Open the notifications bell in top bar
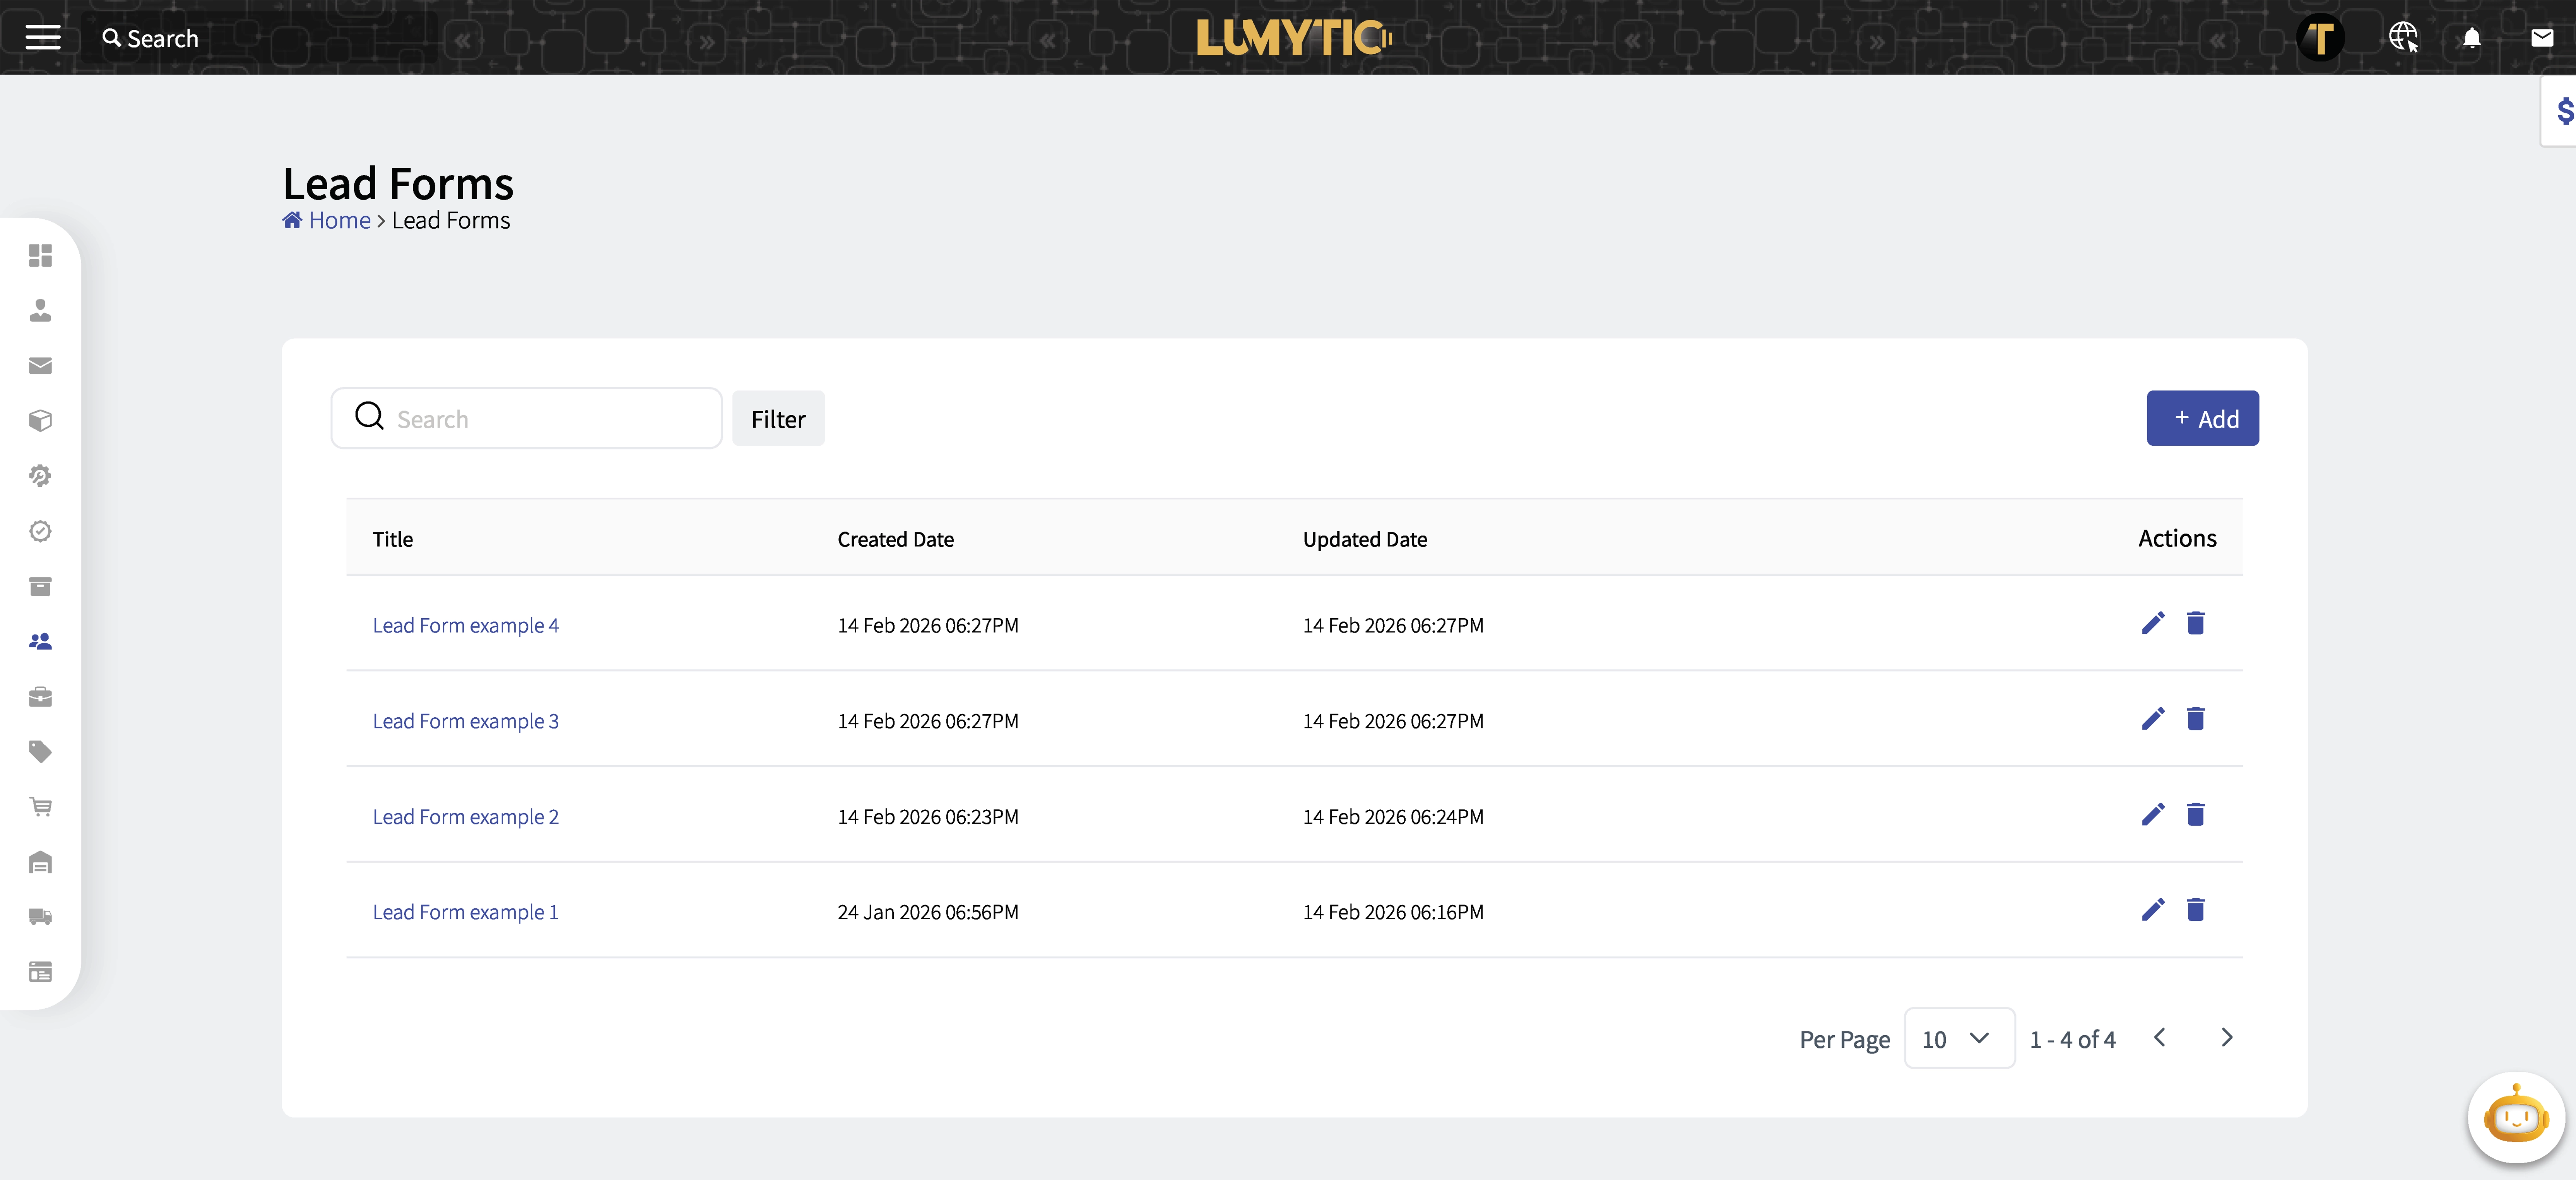Screen dimensions: 2576x1180 pyautogui.click(x=2472, y=38)
